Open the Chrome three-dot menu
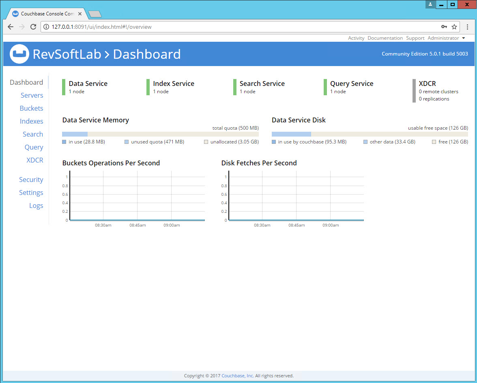 (468, 27)
